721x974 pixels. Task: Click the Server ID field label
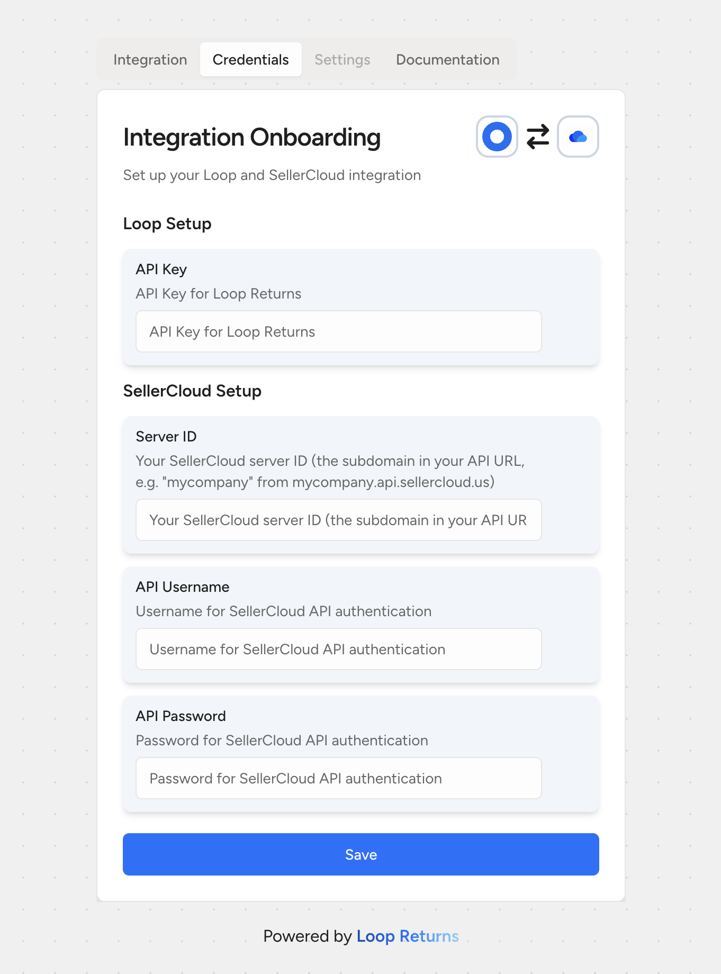click(166, 437)
